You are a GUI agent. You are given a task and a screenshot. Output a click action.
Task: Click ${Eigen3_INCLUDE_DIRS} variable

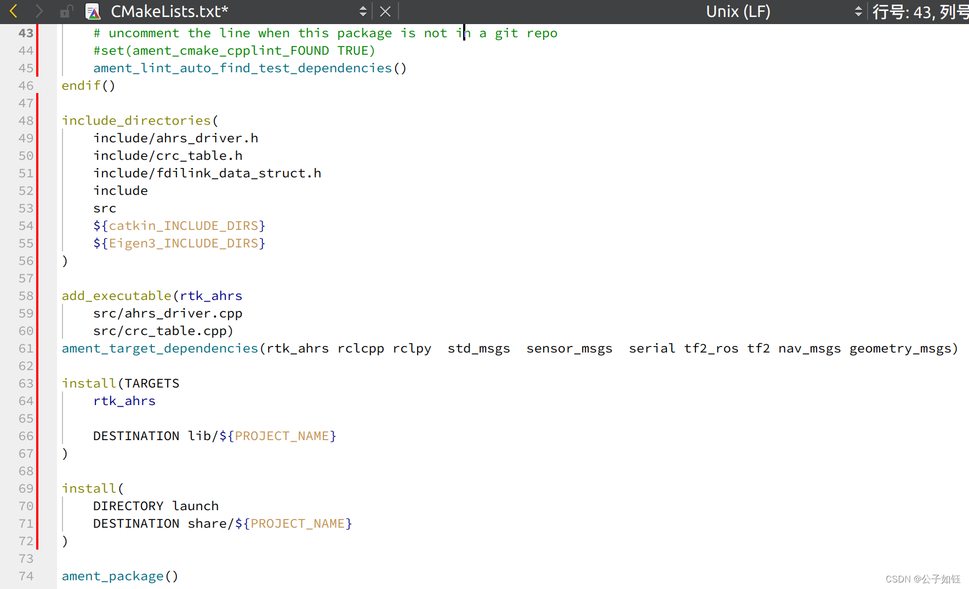click(179, 243)
